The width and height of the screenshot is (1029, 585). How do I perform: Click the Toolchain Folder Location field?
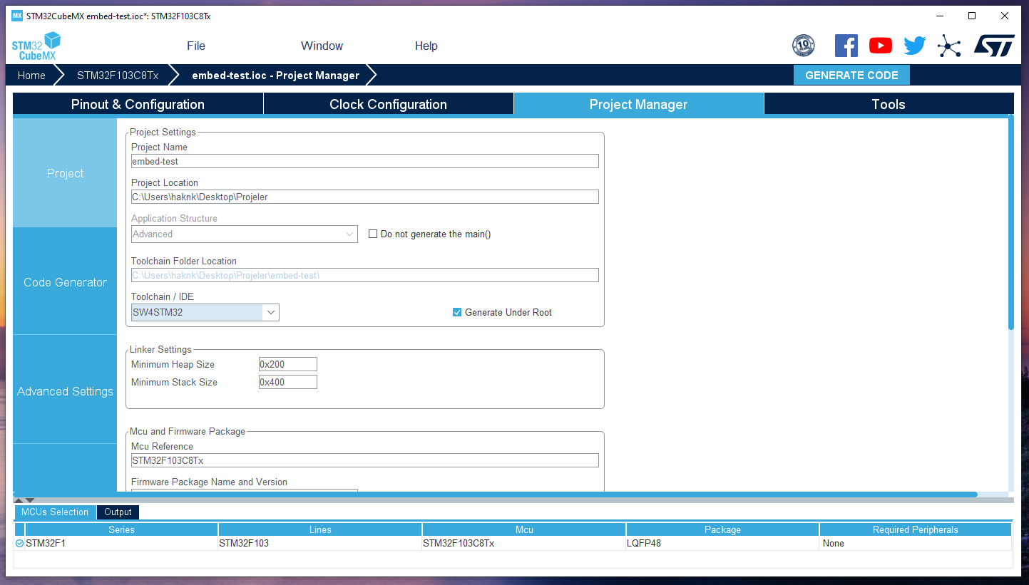point(365,275)
